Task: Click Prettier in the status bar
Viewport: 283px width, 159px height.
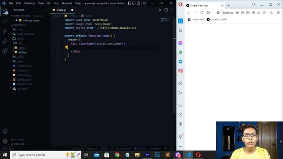Action: (x=155, y=148)
